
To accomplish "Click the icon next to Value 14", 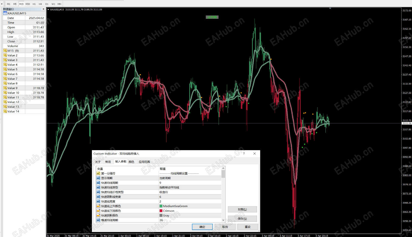I will click(5, 111).
